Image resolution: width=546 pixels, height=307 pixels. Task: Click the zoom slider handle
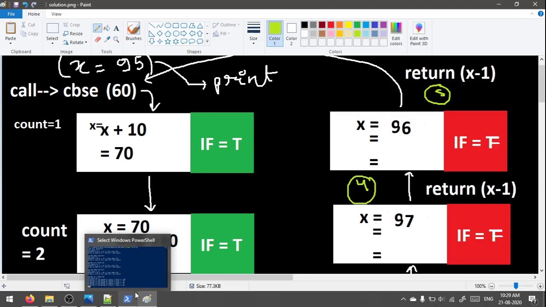coord(516,286)
